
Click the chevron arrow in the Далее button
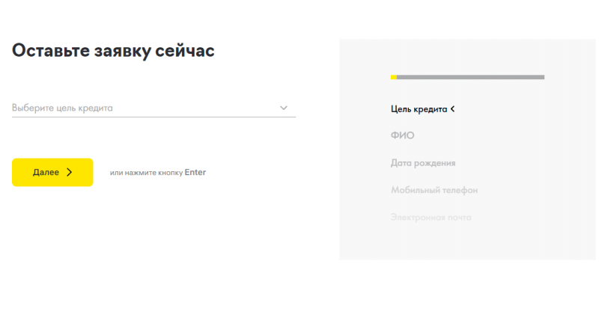[x=70, y=172]
